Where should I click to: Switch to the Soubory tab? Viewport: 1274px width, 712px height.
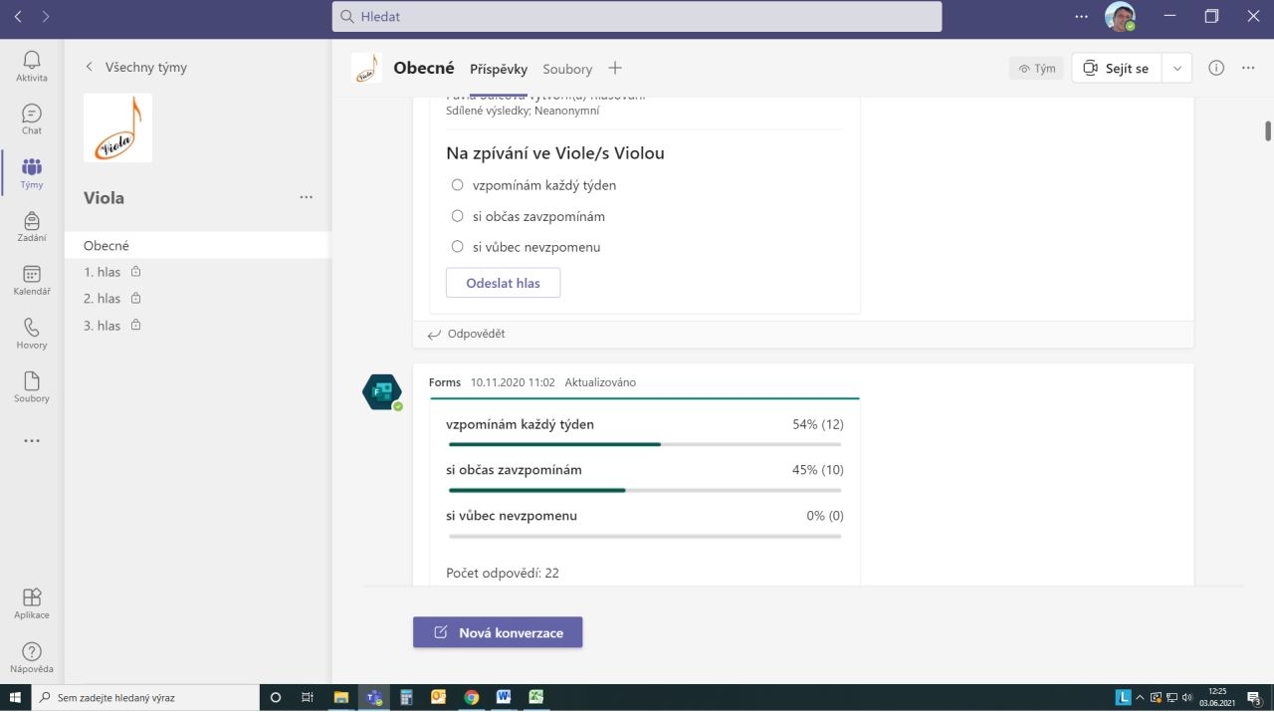tap(567, 69)
